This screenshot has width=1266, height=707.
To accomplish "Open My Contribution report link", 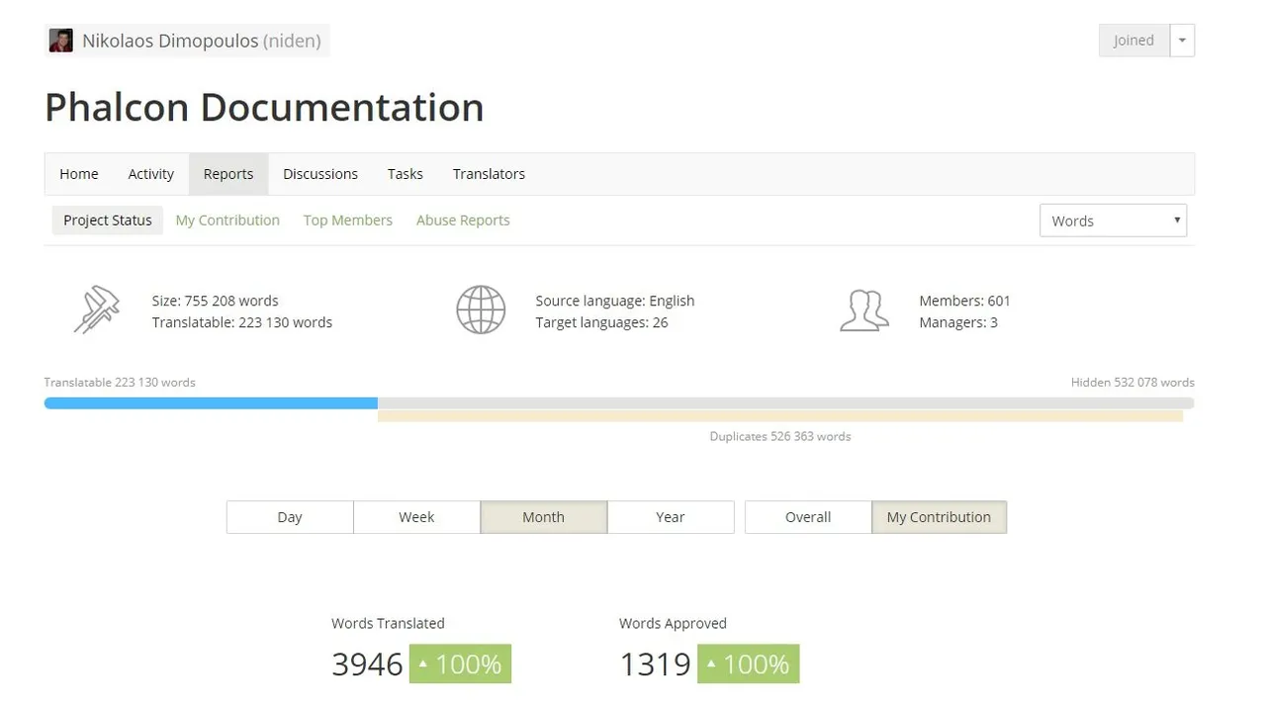I will point(227,221).
